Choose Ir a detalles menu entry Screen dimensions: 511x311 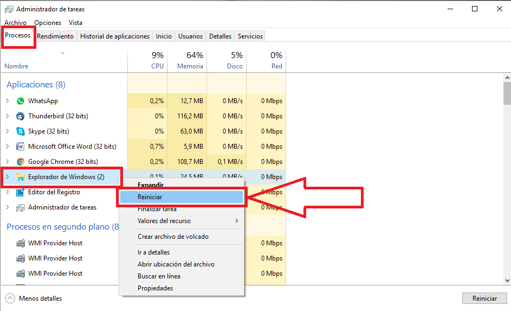[181, 252]
